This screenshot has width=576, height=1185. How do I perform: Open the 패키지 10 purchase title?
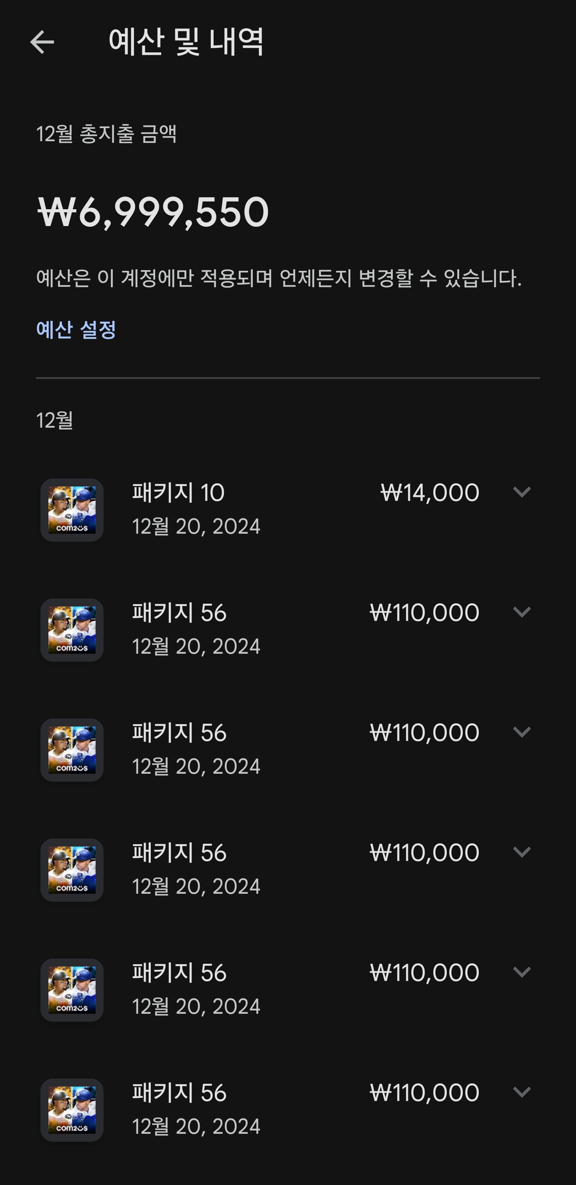click(178, 492)
